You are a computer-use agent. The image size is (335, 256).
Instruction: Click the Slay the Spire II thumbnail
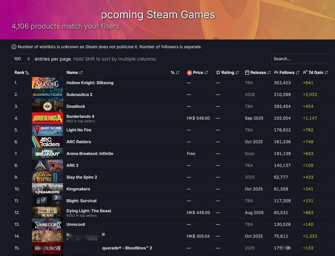coord(47,177)
